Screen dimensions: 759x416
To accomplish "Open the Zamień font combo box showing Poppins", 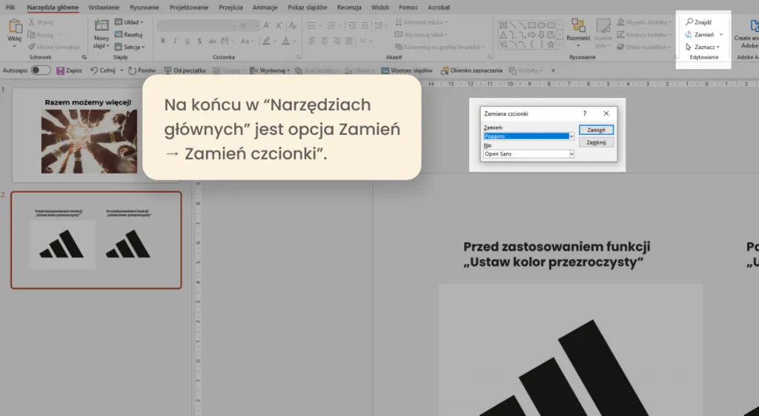I will coord(528,136).
